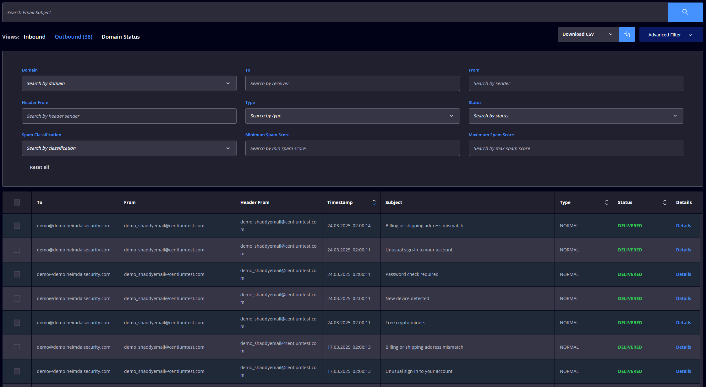Viewport: 706px width, 387px height.
Task: Expand the Advanced Filter panel toggle
Action: click(671, 35)
